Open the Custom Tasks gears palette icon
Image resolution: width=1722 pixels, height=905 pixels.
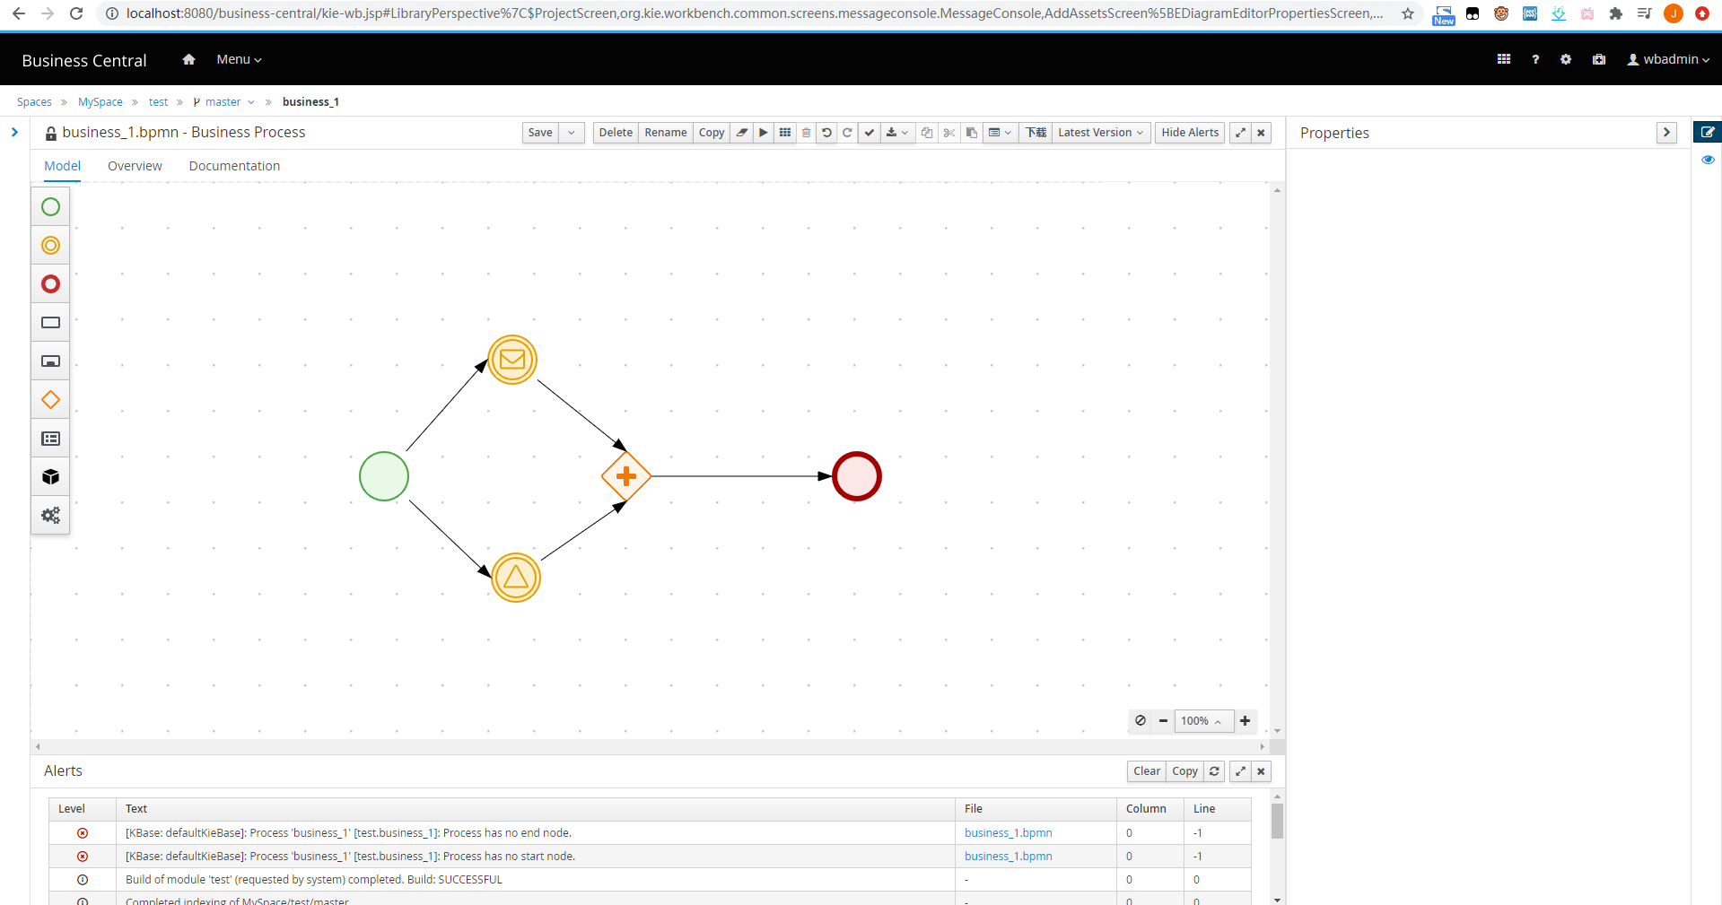50,516
